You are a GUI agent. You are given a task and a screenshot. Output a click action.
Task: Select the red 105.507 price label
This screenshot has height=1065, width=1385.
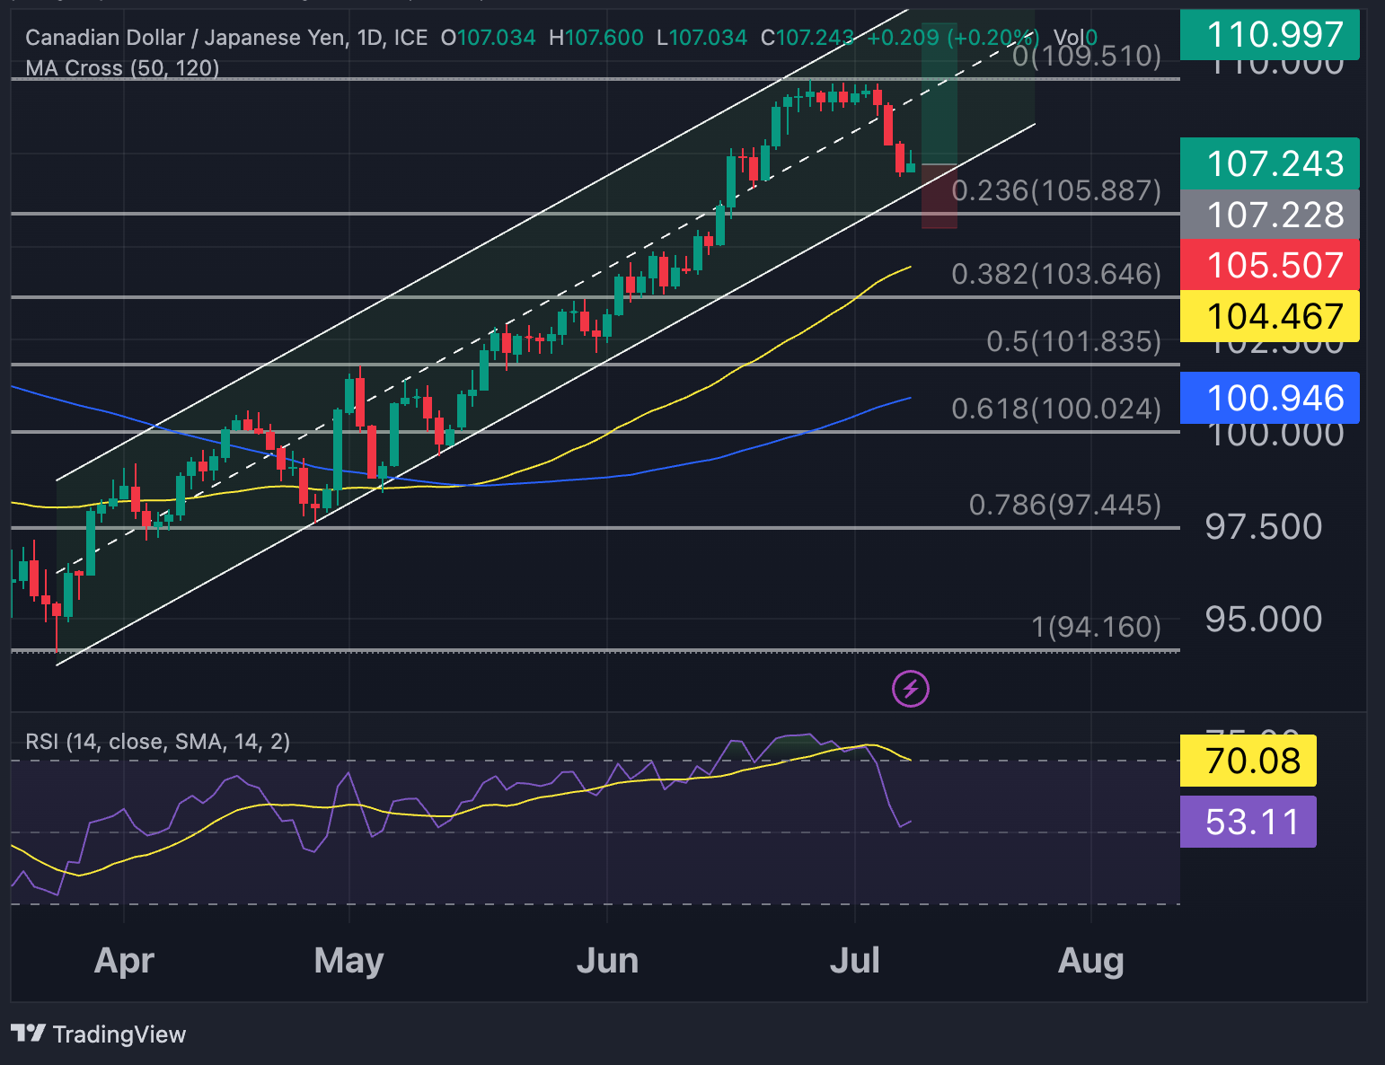pyautogui.click(x=1269, y=265)
